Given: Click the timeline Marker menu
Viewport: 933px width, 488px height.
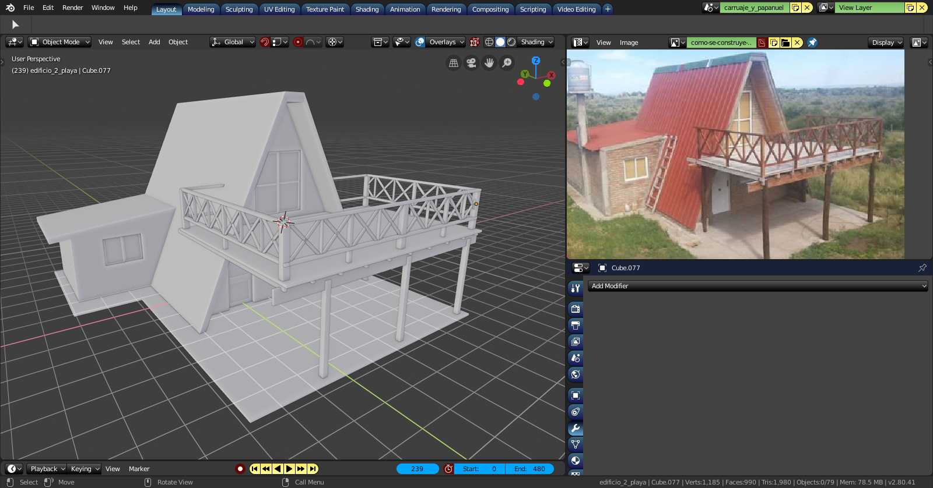Looking at the screenshot, I should [x=139, y=469].
